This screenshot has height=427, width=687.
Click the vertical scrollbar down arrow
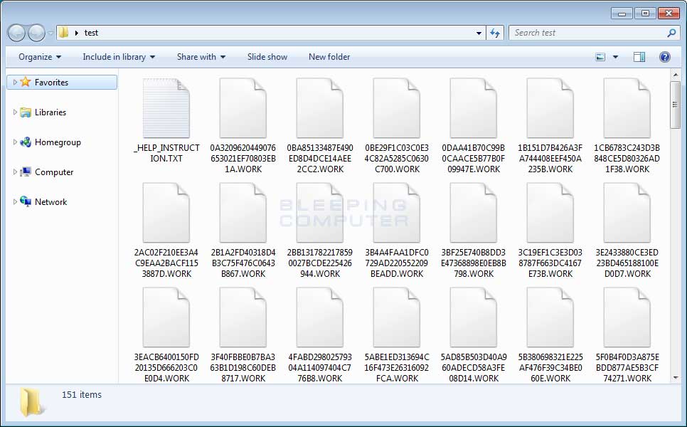[x=675, y=377]
